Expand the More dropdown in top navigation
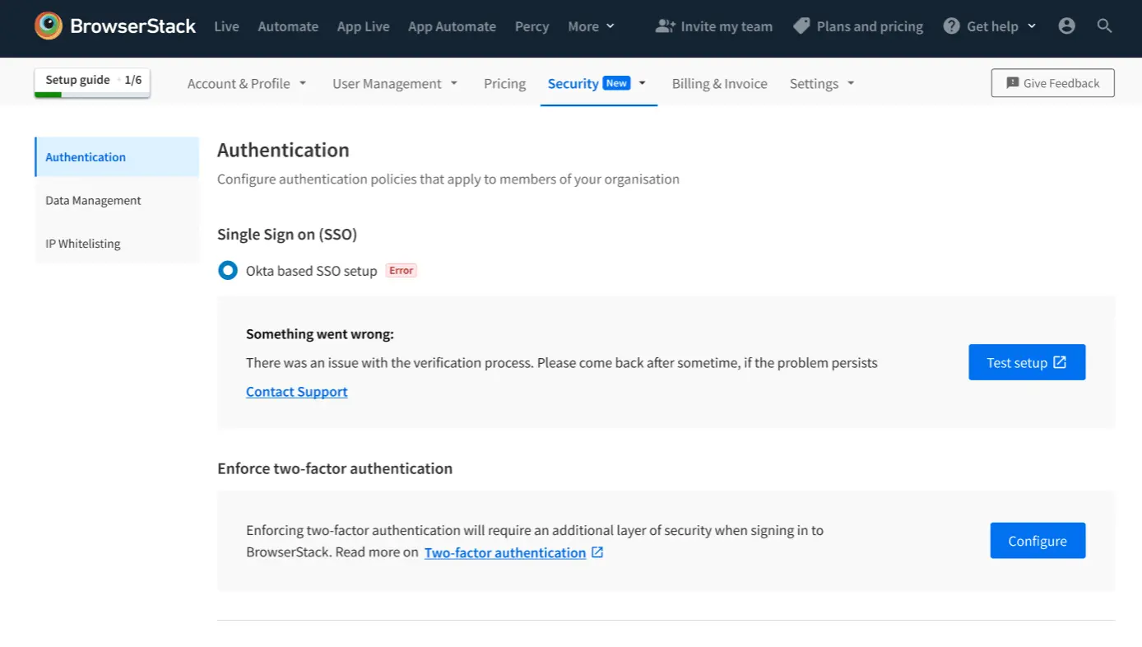 point(591,26)
